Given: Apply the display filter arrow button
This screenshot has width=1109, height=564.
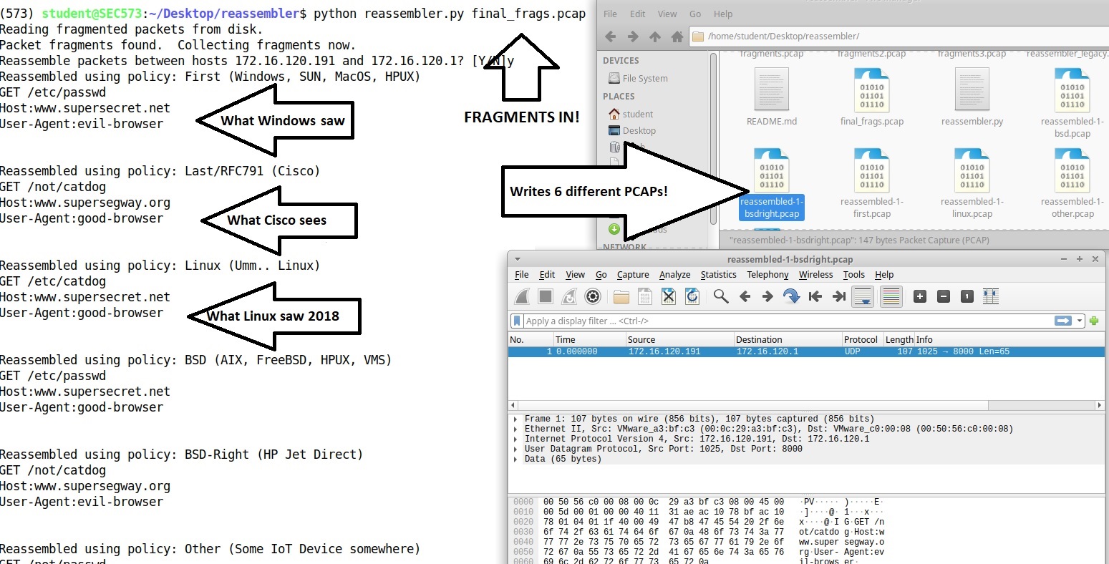Looking at the screenshot, I should [1063, 321].
